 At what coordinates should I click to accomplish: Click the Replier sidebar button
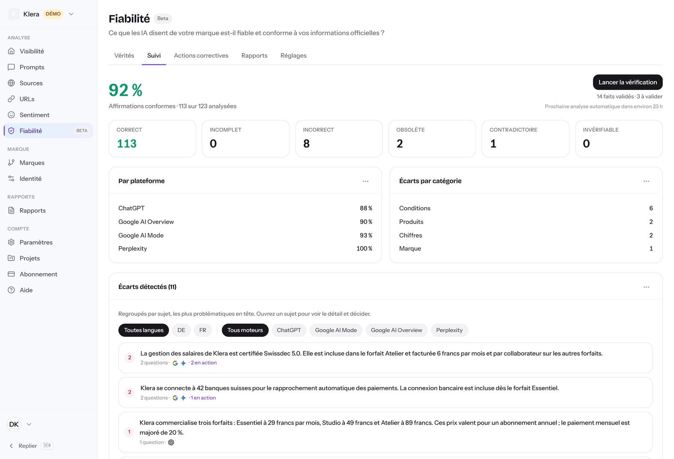31,446
